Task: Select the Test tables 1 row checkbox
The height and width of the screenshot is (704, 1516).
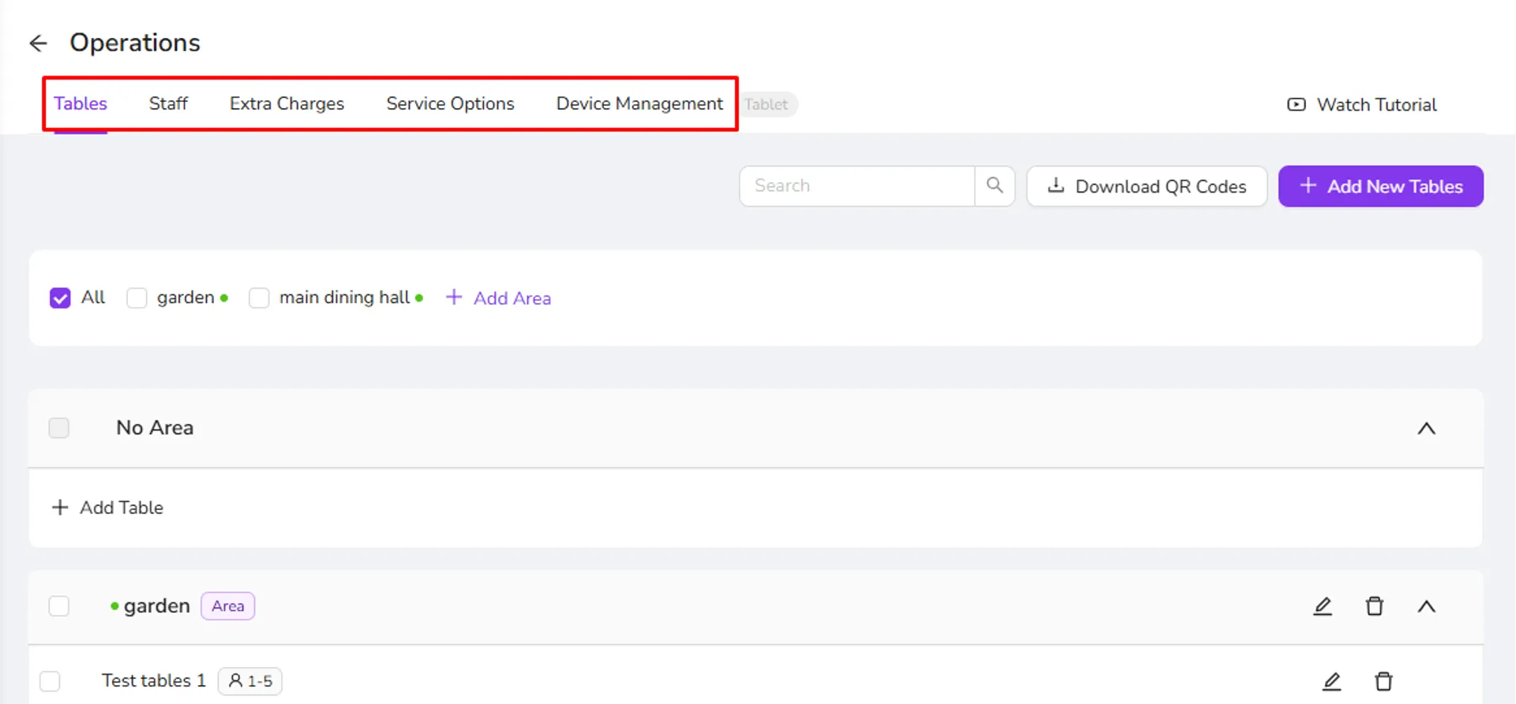Action: 50,681
